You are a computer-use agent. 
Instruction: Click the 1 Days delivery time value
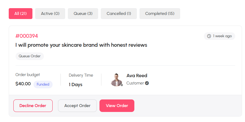pos(75,85)
